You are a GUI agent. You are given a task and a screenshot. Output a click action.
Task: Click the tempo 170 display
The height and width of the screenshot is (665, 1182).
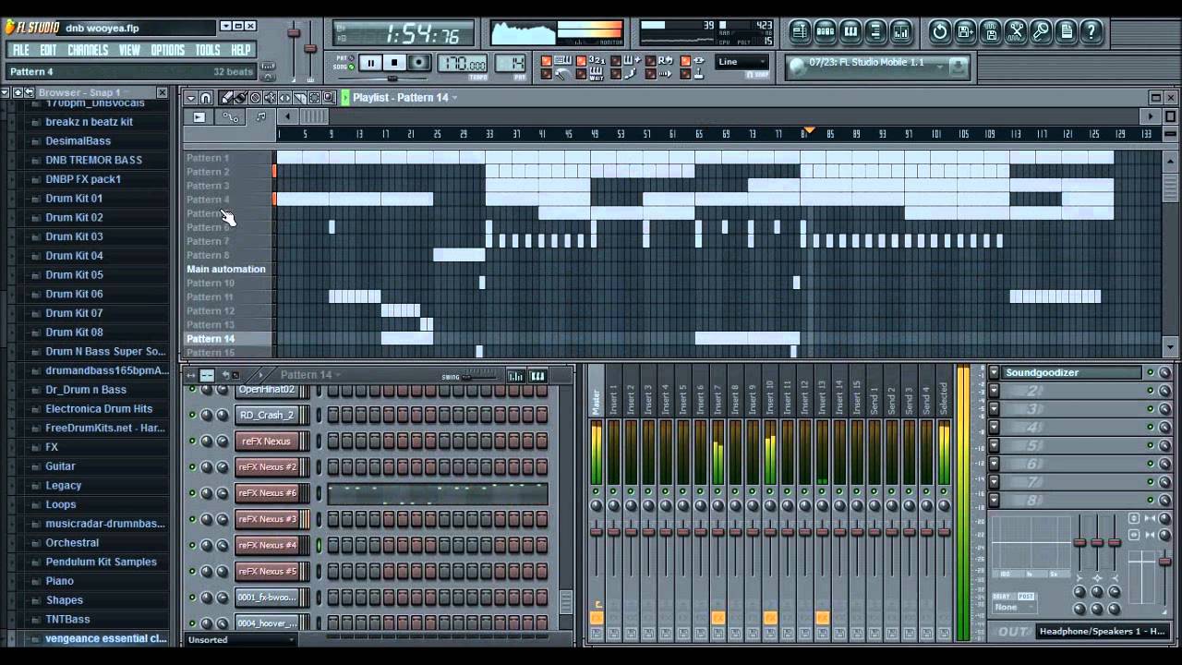pos(462,64)
